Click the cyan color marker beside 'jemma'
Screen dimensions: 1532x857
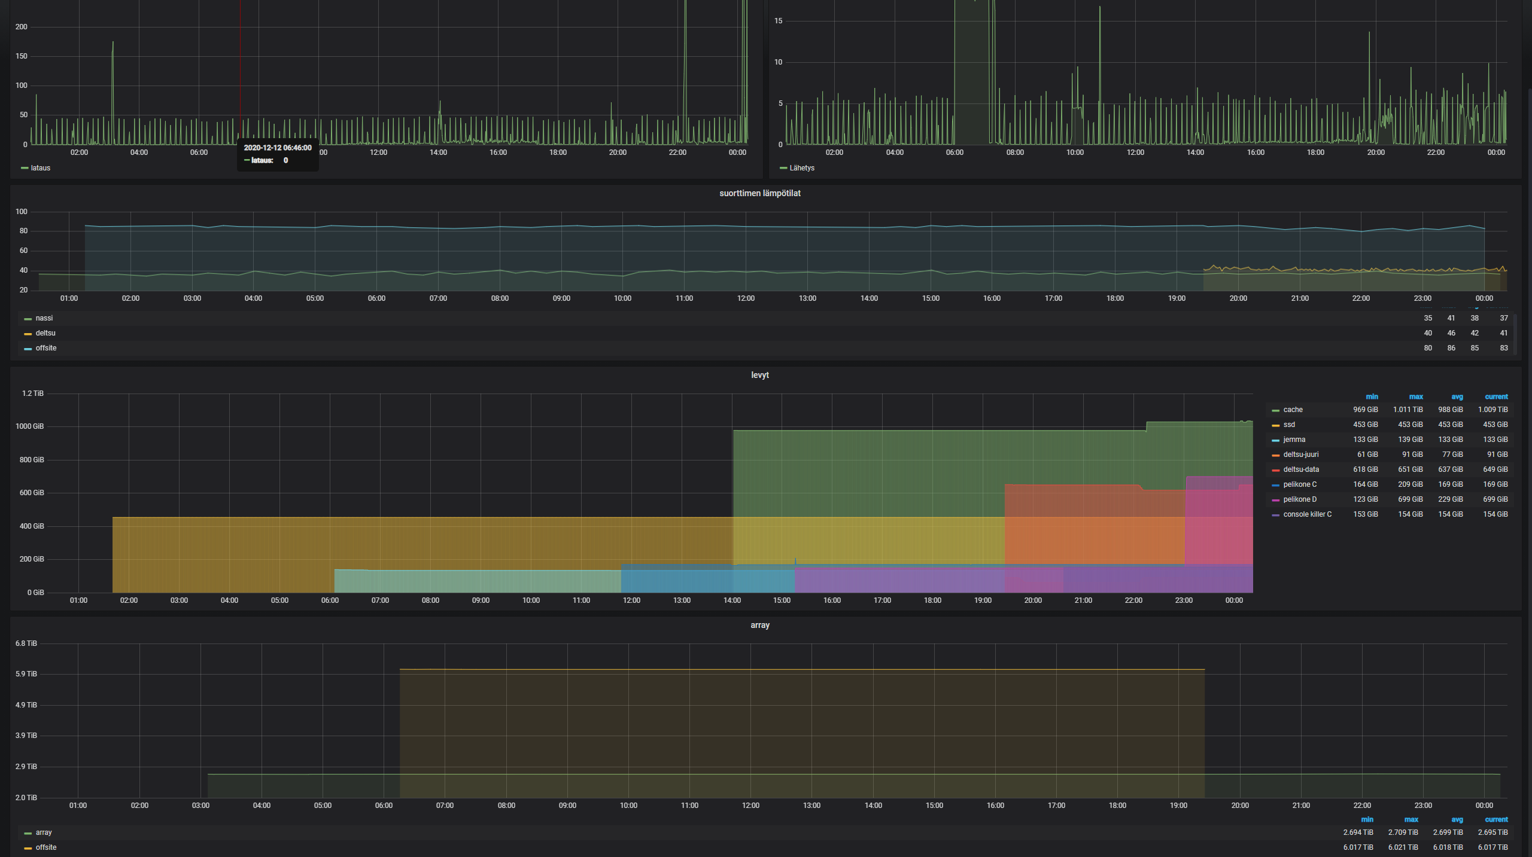1275,440
